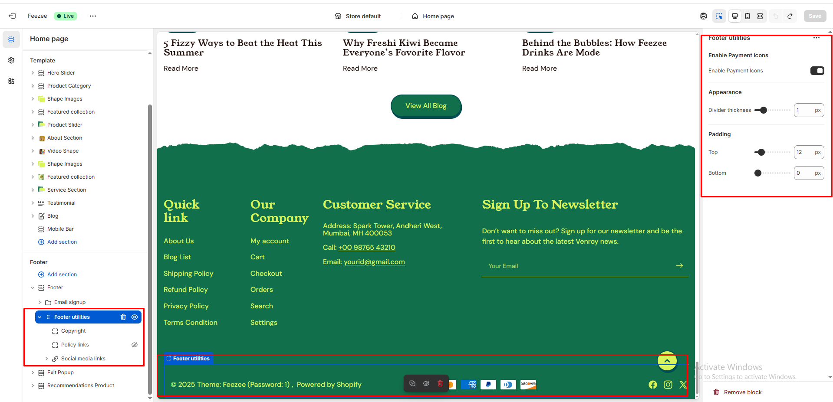833x402 pixels.
Task: Hide Footer utilities using the eye icon
Action: pyautogui.click(x=135, y=317)
